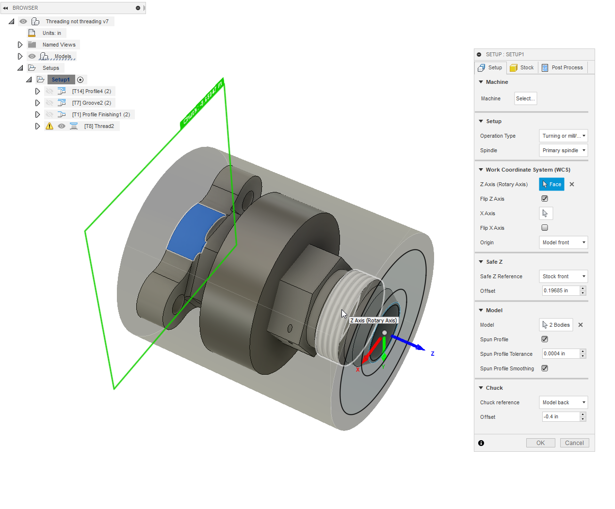The height and width of the screenshot is (509, 615).
Task: Toggle off Spun Profile Smoothing
Action: point(544,368)
